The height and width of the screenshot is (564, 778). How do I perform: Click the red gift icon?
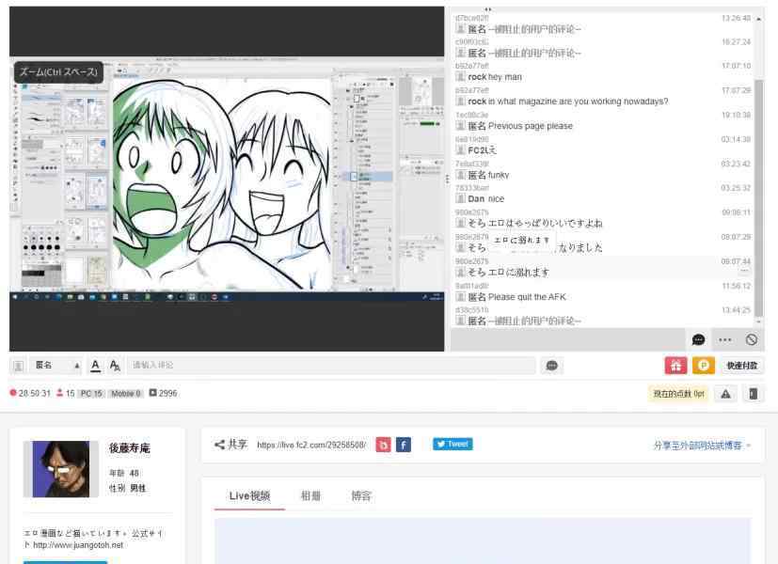tap(675, 366)
